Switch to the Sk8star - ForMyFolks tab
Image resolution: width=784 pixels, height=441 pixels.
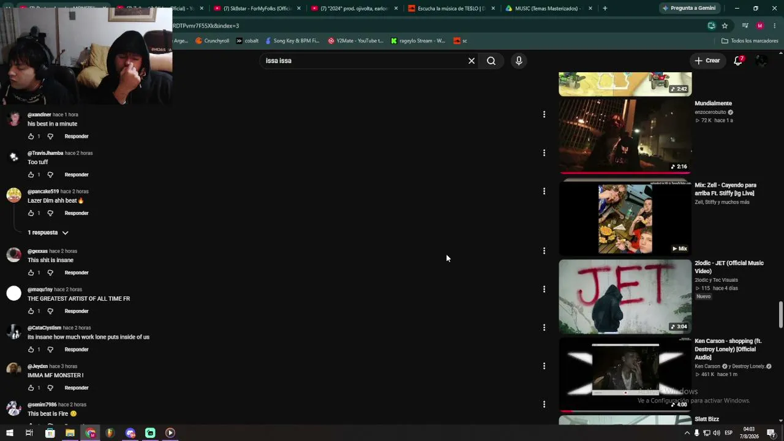coord(257,9)
